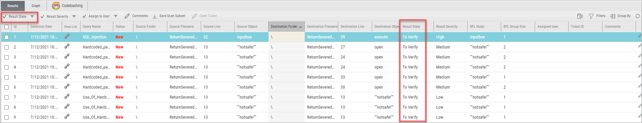Click the Codebashing owl icon

coord(56,6)
